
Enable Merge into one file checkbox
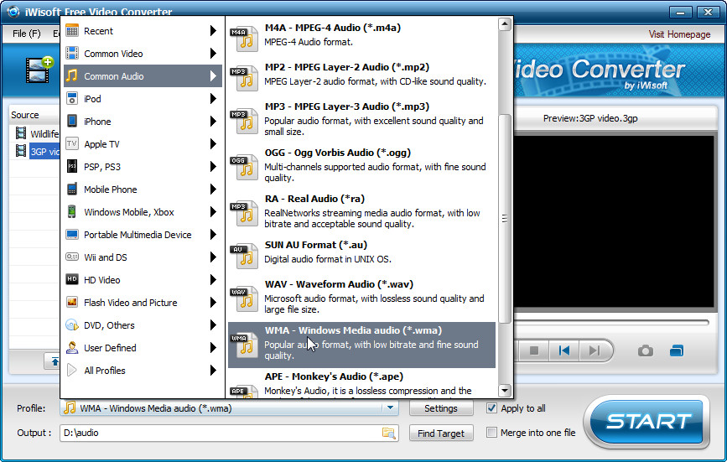tap(491, 433)
